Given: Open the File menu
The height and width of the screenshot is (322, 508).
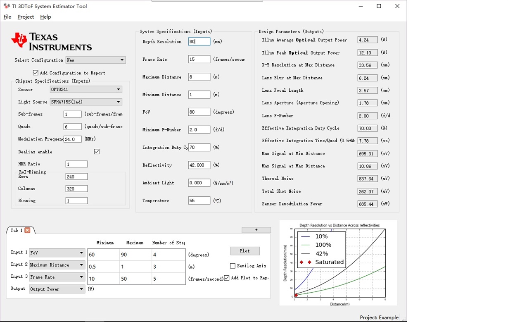Looking at the screenshot, I should [x=7, y=17].
